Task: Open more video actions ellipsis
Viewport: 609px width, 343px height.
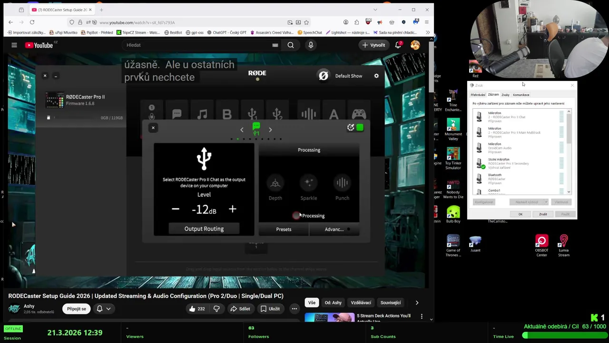Action: 294,309
